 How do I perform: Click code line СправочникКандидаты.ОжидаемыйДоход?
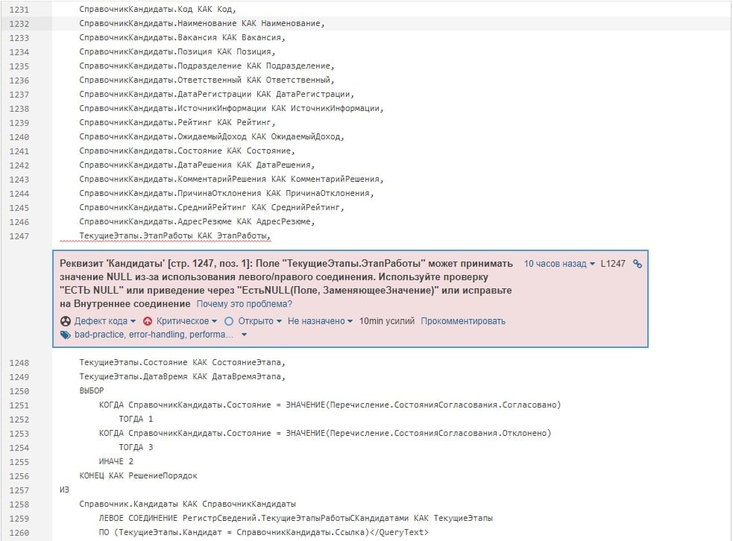[x=212, y=137]
